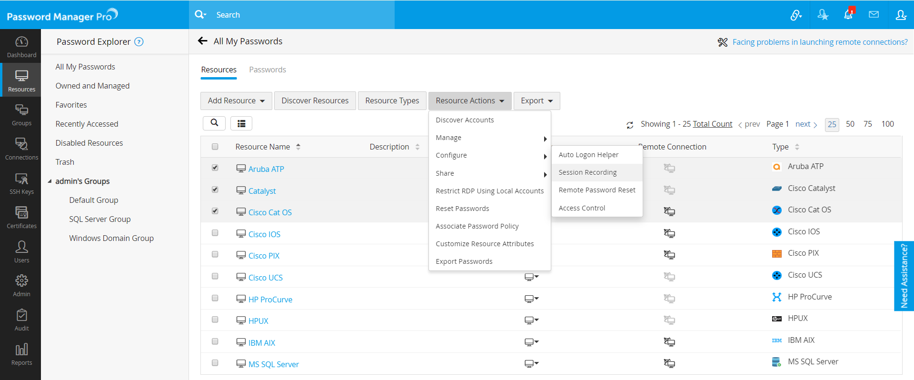Collapse the admin's Groups tree
The image size is (914, 380).
coord(50,181)
